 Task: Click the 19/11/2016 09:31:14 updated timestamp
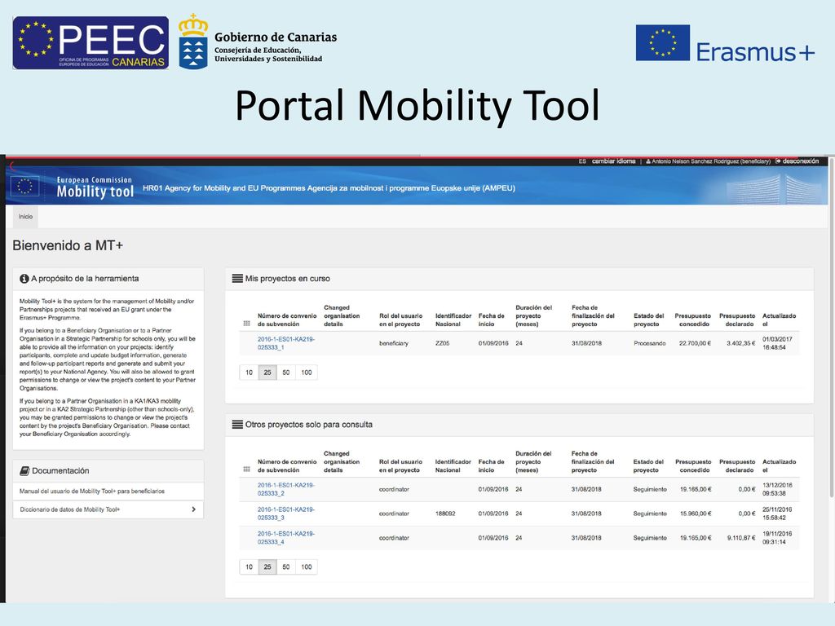pos(777,538)
